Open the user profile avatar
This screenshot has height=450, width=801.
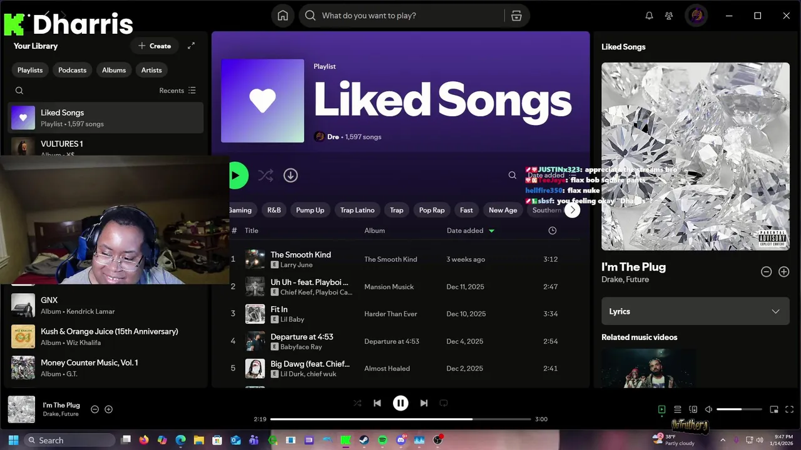696,16
